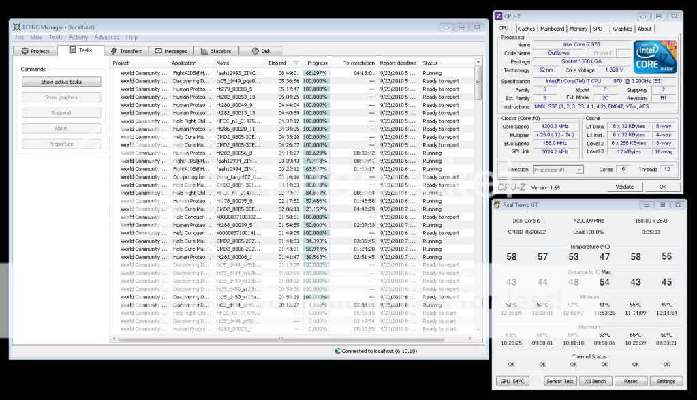Sort tasks by the Report deadline column

[398, 63]
